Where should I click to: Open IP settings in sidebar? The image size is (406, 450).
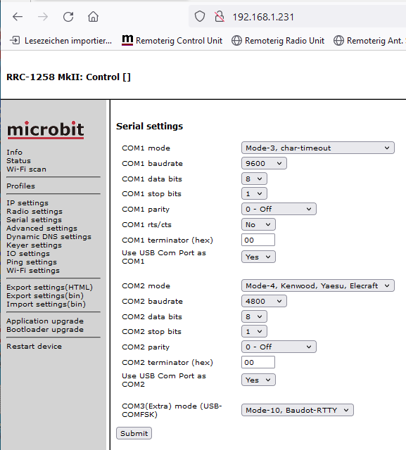(x=27, y=203)
